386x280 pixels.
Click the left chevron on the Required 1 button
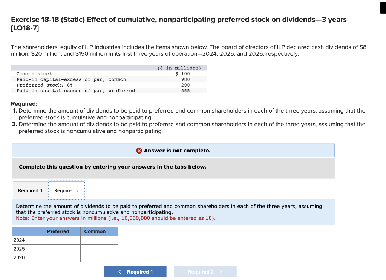119,271
